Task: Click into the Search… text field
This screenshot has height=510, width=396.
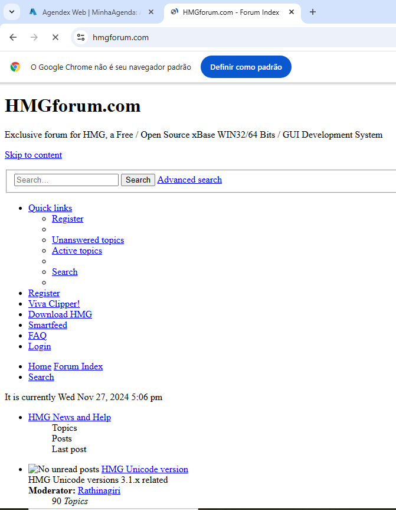Action: coord(66,180)
